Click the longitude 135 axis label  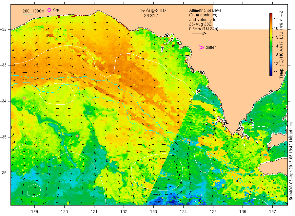[x=213, y=212]
